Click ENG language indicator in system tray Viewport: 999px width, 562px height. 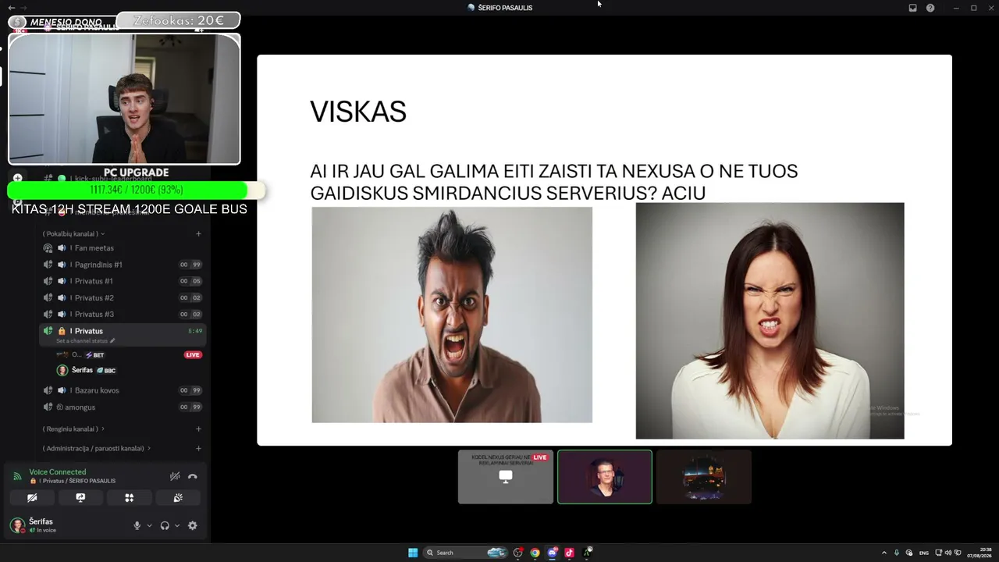click(924, 553)
